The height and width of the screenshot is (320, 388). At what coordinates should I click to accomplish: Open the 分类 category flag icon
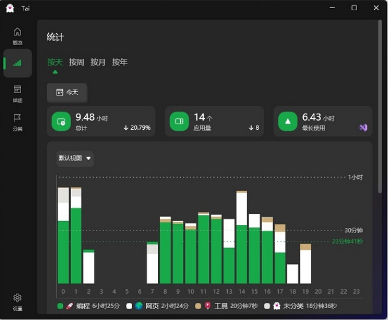[x=17, y=121]
